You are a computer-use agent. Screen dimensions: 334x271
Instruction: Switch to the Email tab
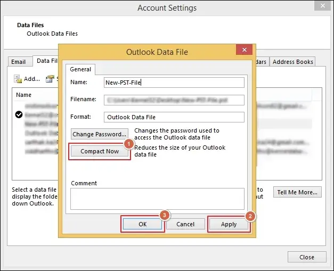tap(19, 62)
